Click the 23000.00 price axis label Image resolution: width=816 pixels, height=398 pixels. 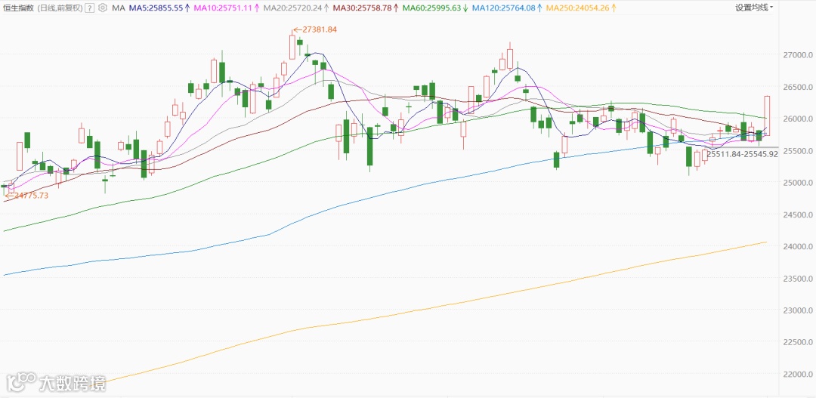pos(797,310)
